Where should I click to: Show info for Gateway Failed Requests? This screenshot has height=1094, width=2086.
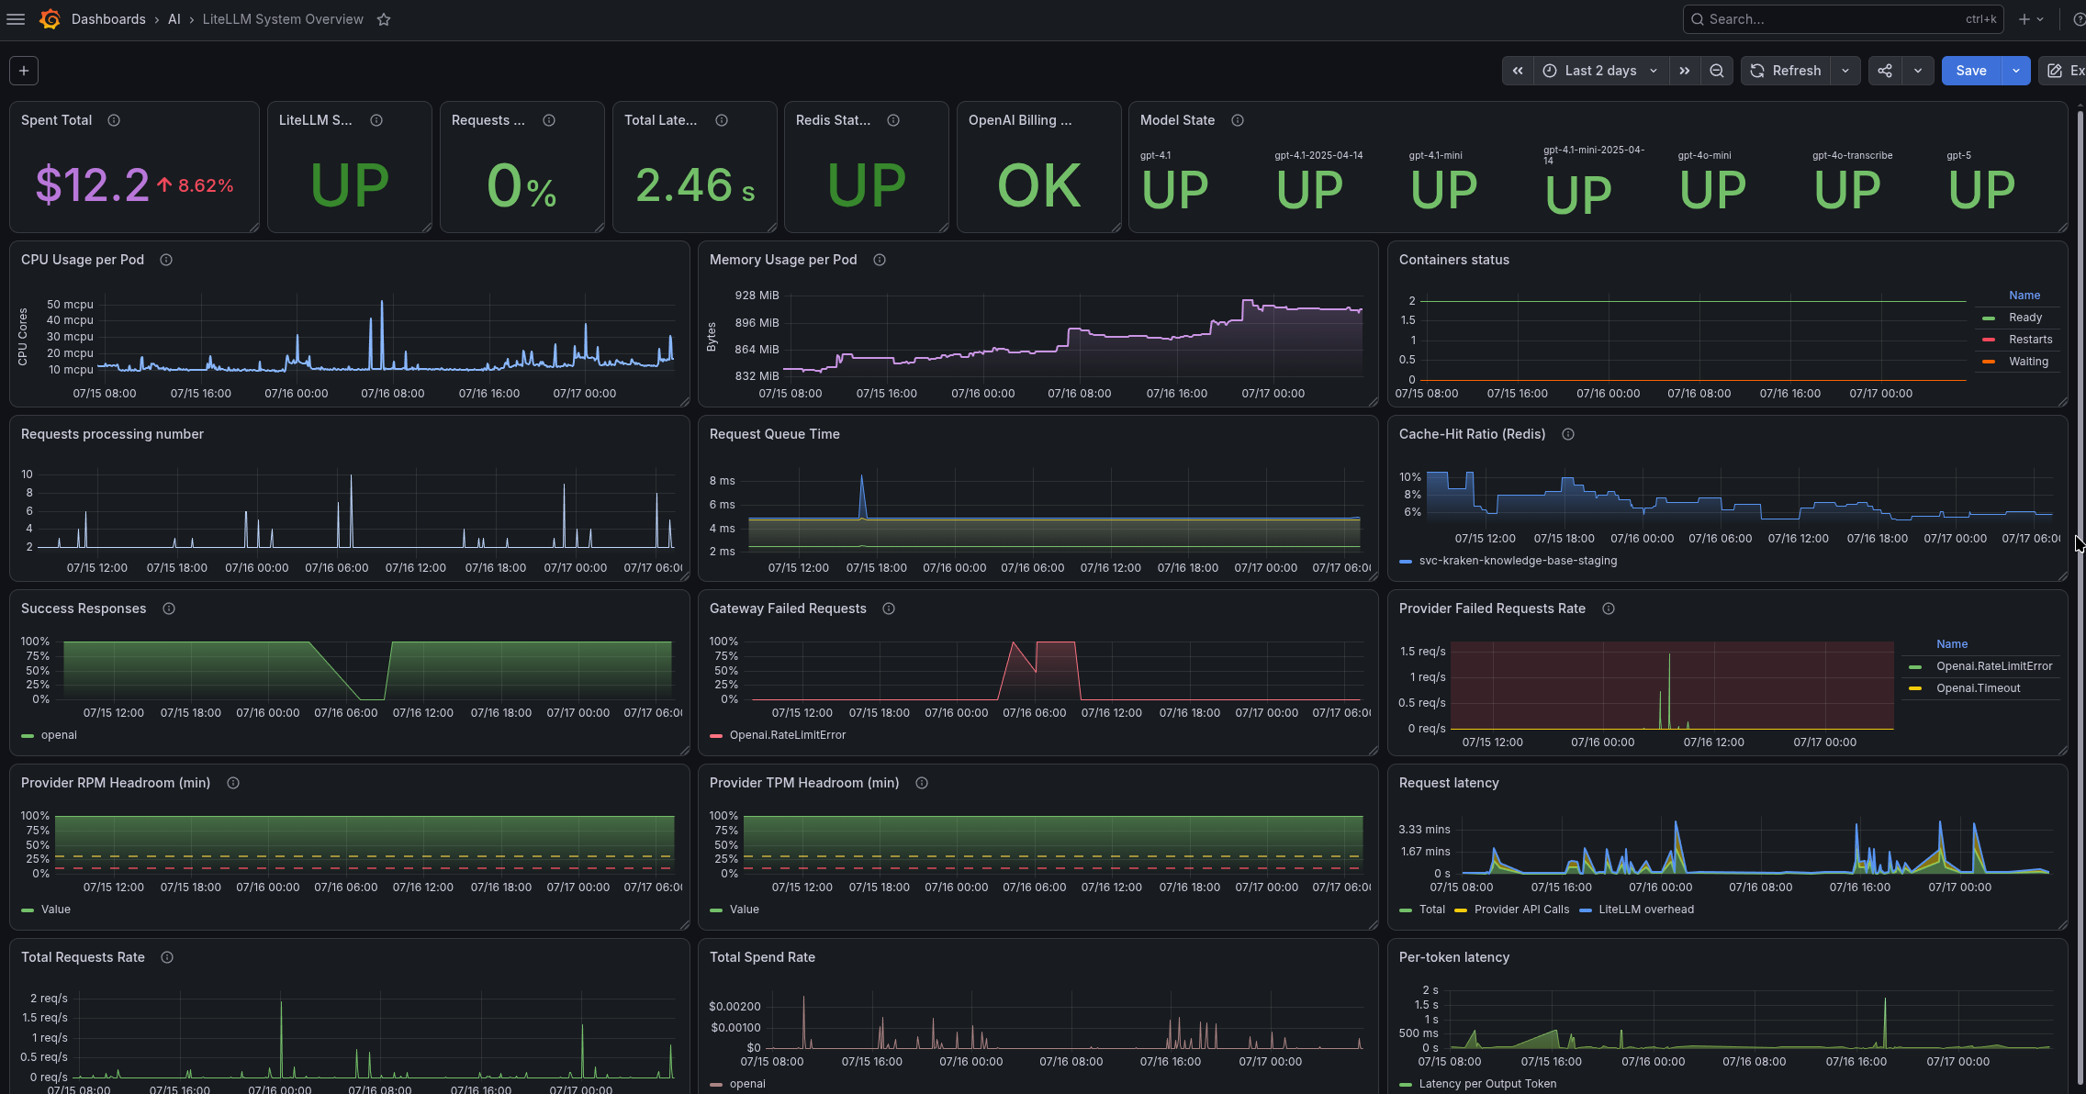tap(889, 608)
